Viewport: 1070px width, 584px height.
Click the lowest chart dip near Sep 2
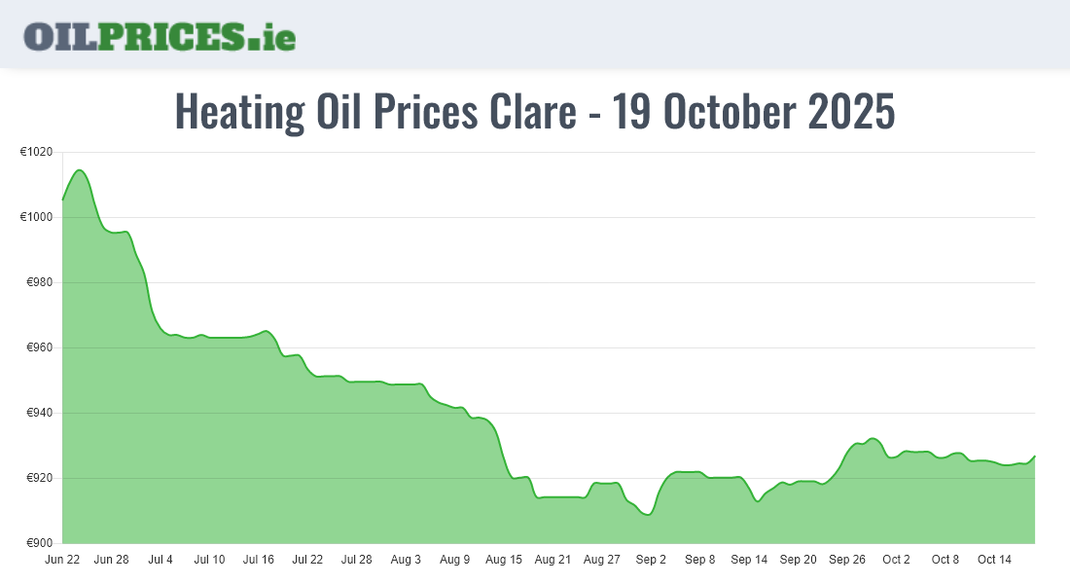click(648, 514)
